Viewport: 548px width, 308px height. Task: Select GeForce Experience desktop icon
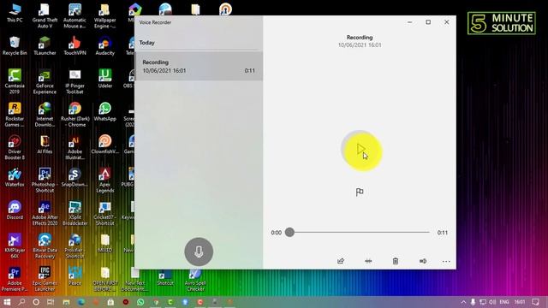(45, 81)
